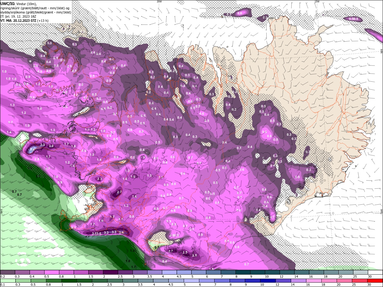
Task: Pick the upper snow legend swatch starting at 0.2
Action: (x=7, y=272)
